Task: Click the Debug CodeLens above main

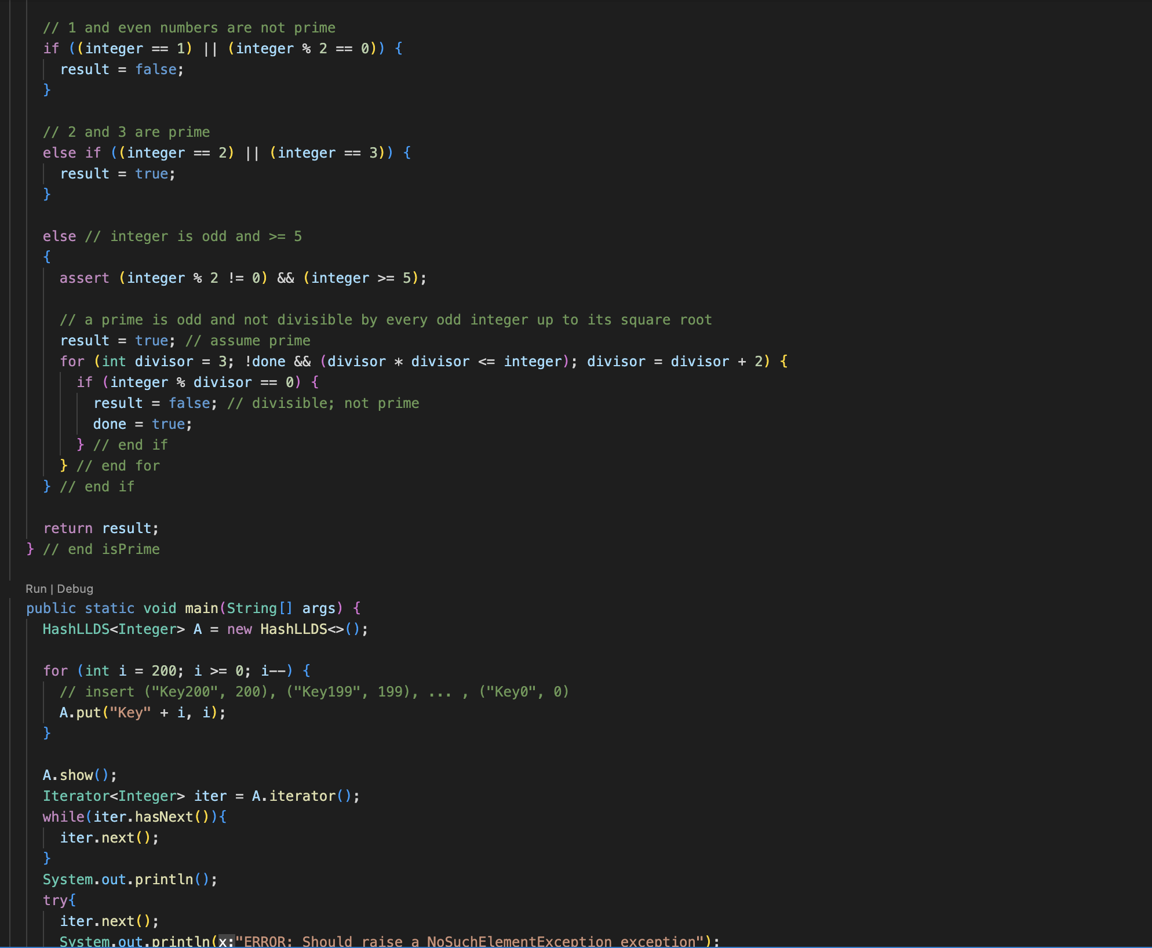Action: tap(75, 589)
